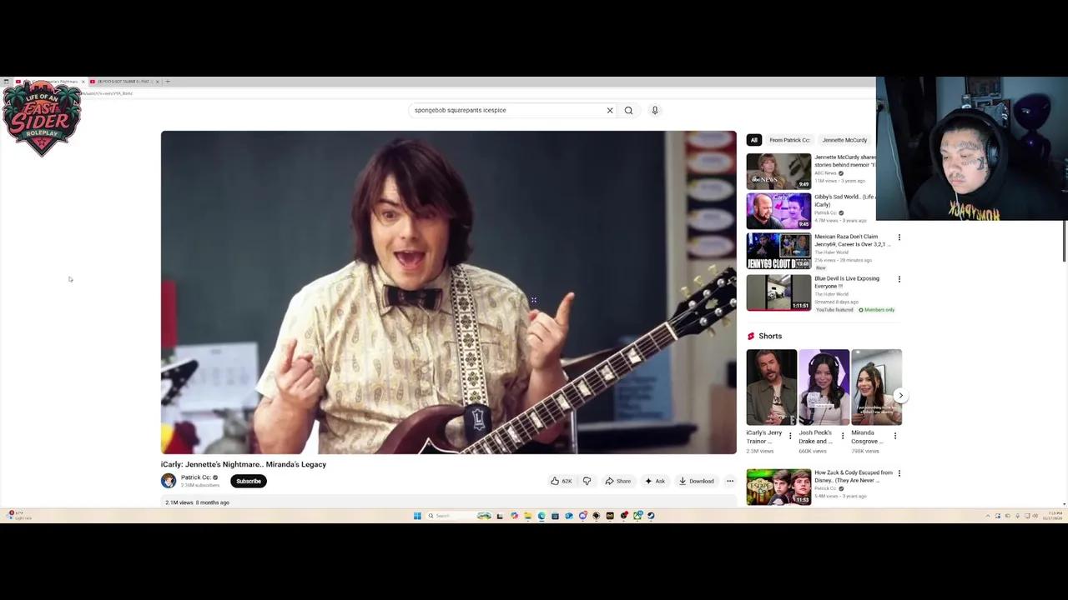This screenshot has height=600, width=1068.
Task: Click the video title iCarly: Jennette's Nightmare
Action: 244,464
